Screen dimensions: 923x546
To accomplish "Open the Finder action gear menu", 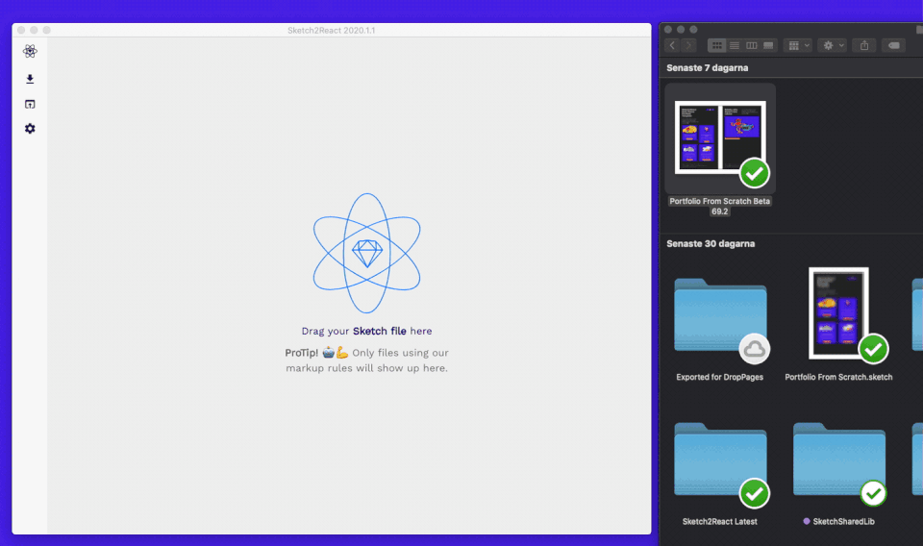I will (833, 45).
